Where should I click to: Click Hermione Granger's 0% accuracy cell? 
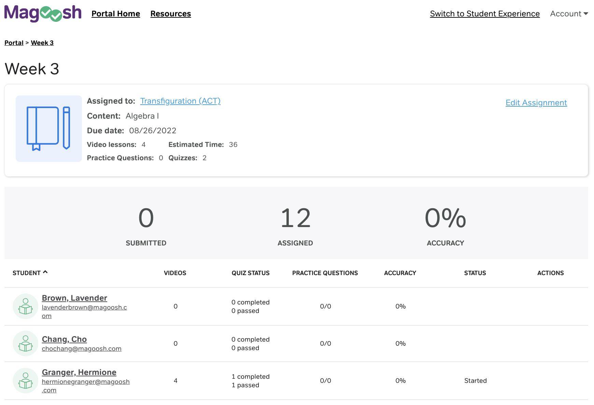point(400,380)
